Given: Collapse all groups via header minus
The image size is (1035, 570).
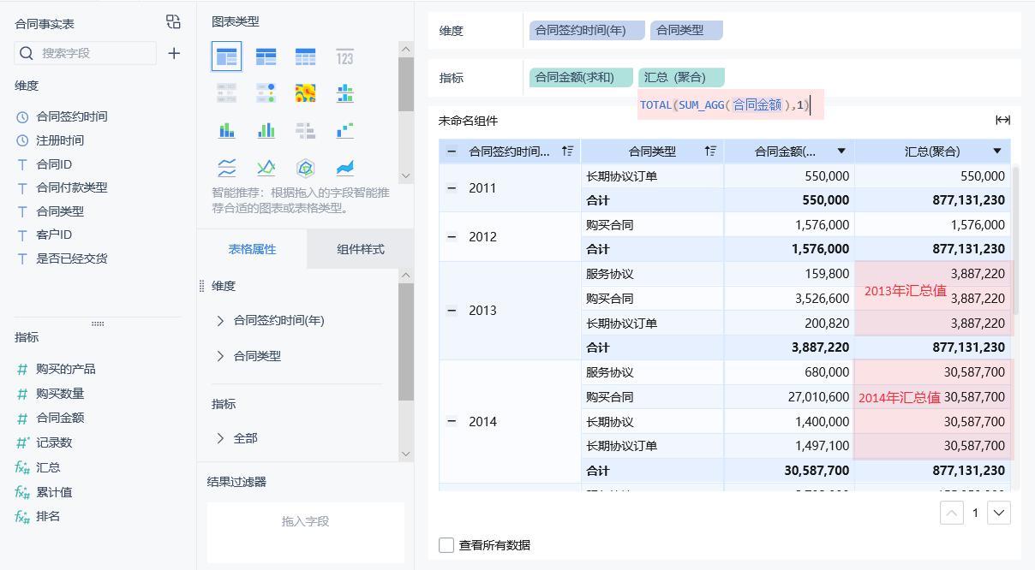Looking at the screenshot, I should (452, 151).
